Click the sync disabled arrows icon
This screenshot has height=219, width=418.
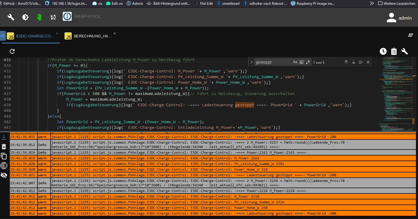pos(53,17)
